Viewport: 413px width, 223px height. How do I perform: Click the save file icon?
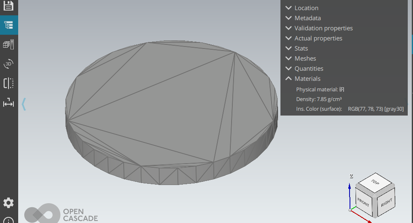coord(8,6)
